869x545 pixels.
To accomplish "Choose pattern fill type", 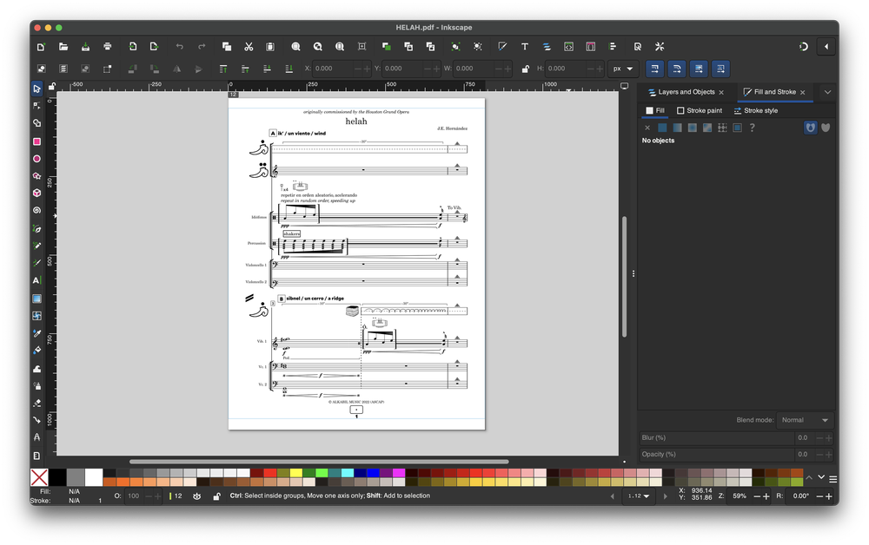I will 722,128.
